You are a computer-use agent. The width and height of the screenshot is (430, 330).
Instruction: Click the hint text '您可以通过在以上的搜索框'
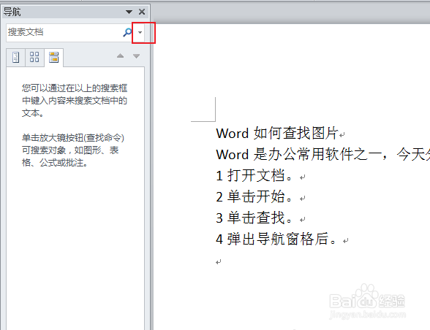coord(75,88)
